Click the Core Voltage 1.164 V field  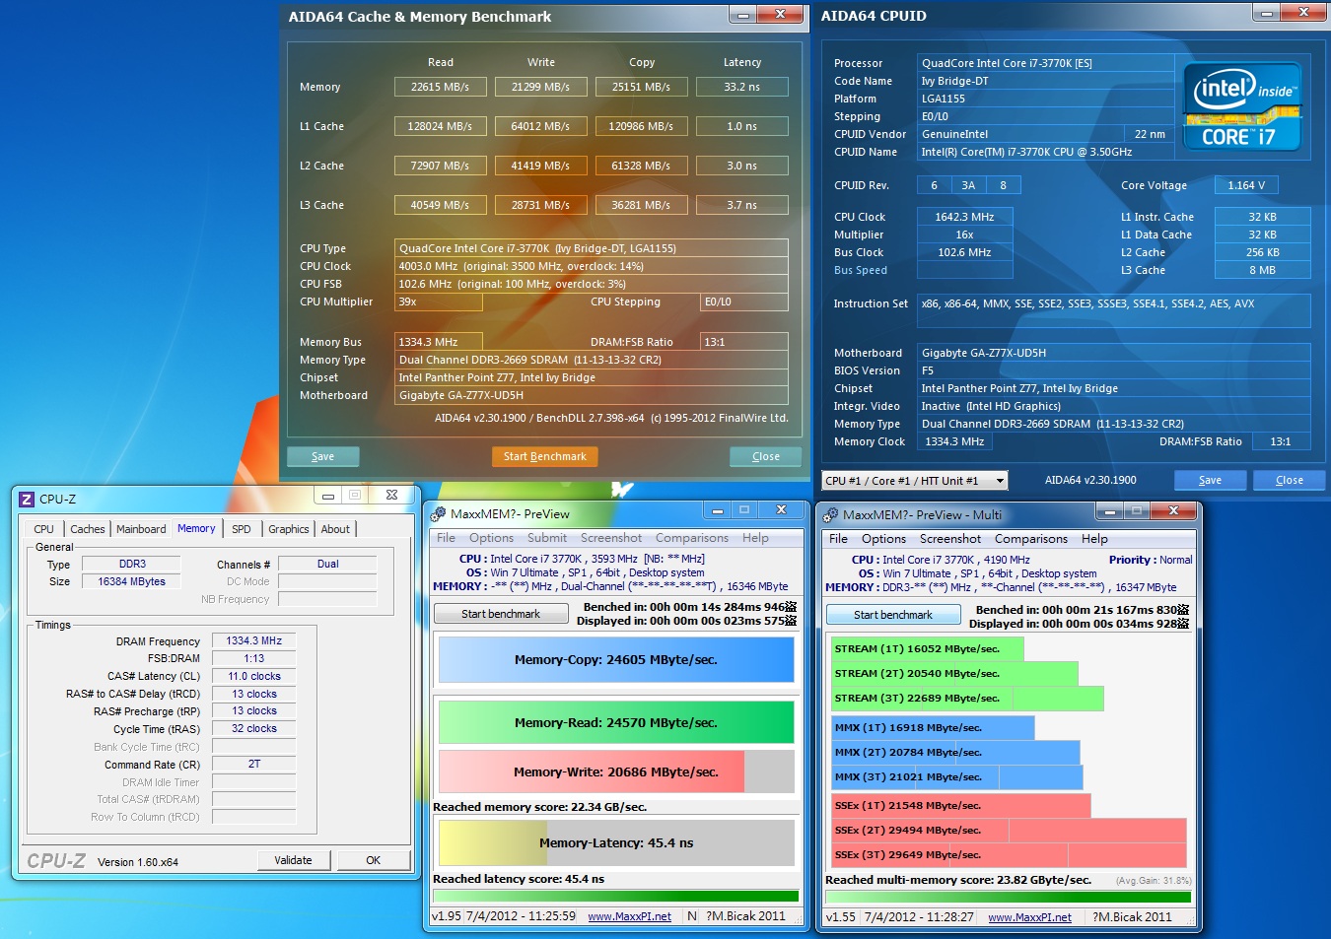click(x=1246, y=185)
